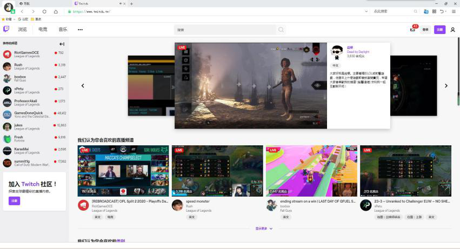460x249 pixels.
Task: Expand favorites bookmark dropdown arrow
Action: tap(15, 19)
